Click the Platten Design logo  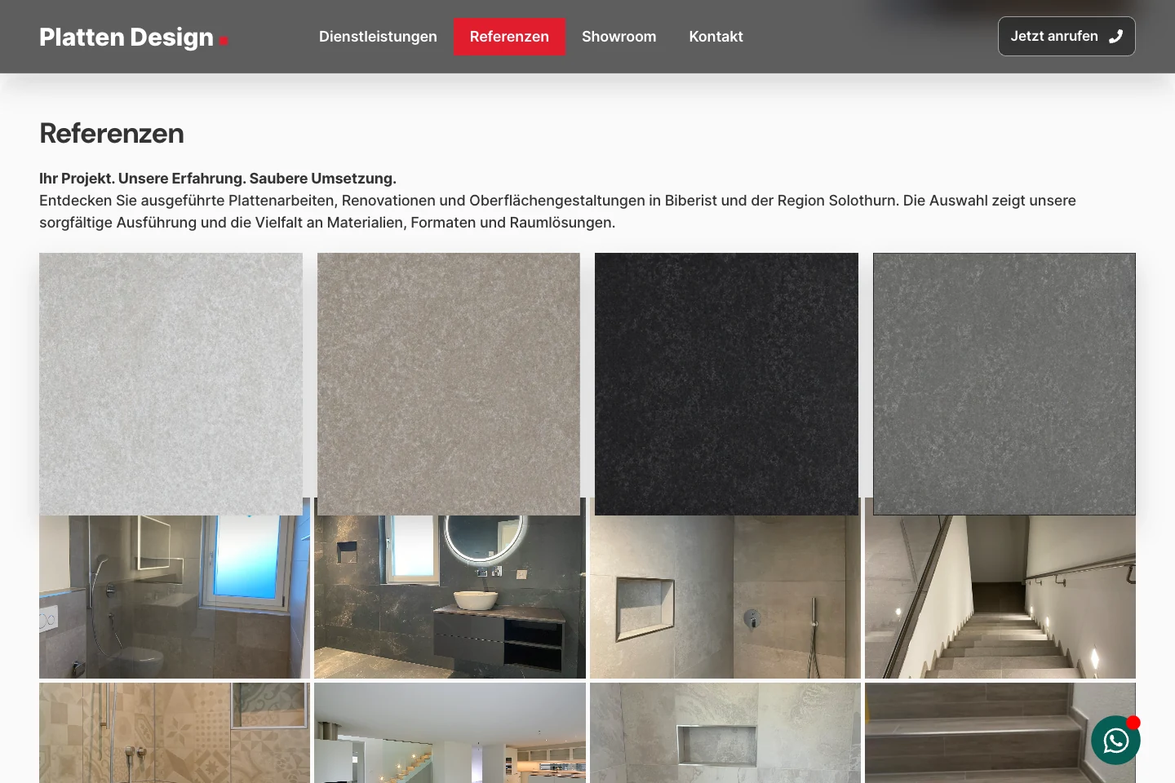(x=134, y=37)
